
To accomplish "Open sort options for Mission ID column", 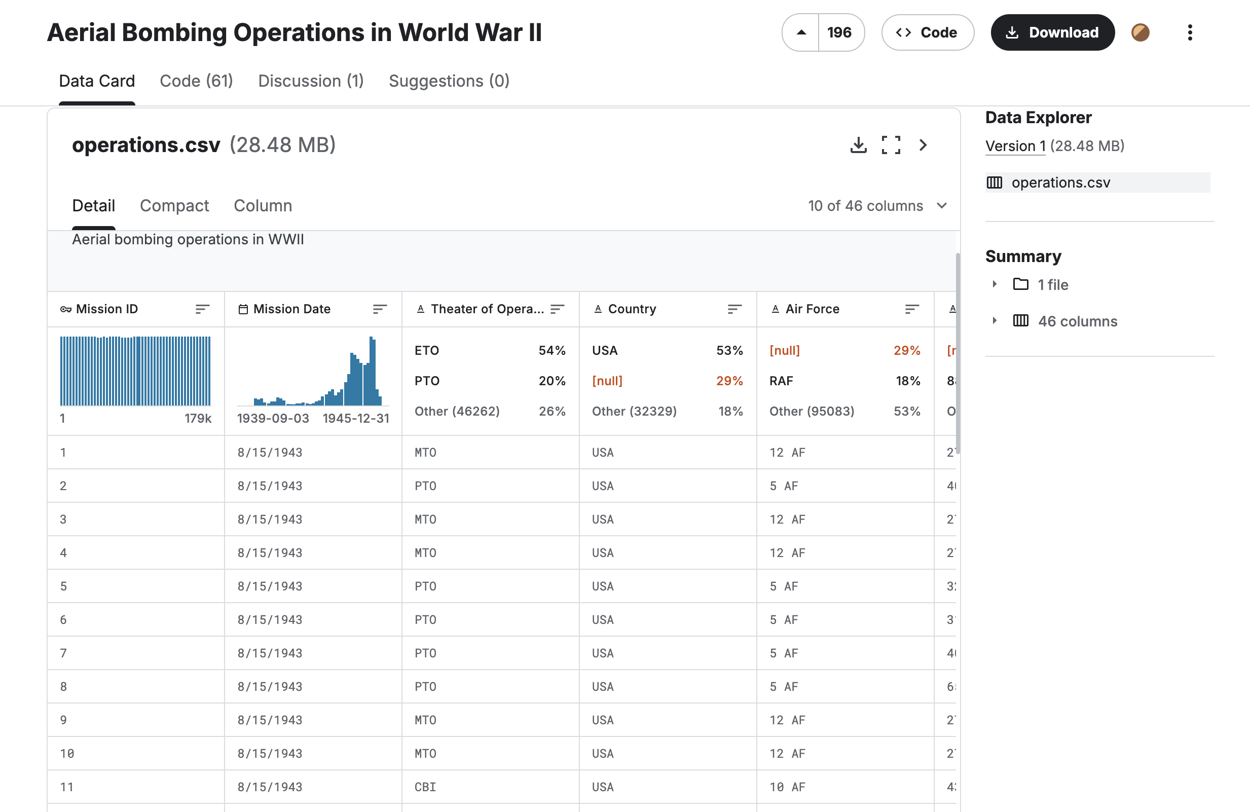I will coord(202,309).
